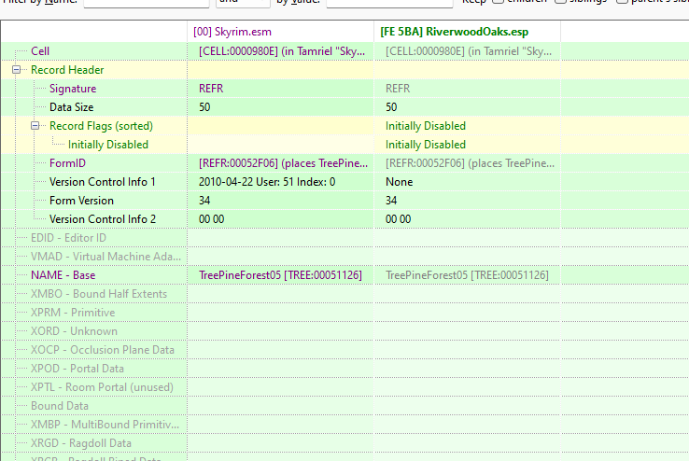This screenshot has width=689, height=461.
Task: Select the Version Control Info 2 label
Action: pyautogui.click(x=103, y=219)
